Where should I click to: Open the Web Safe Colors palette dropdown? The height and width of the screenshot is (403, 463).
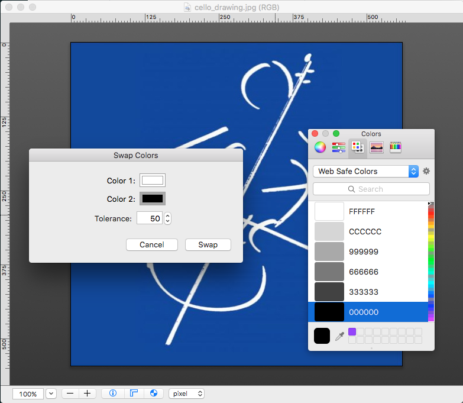click(365, 172)
